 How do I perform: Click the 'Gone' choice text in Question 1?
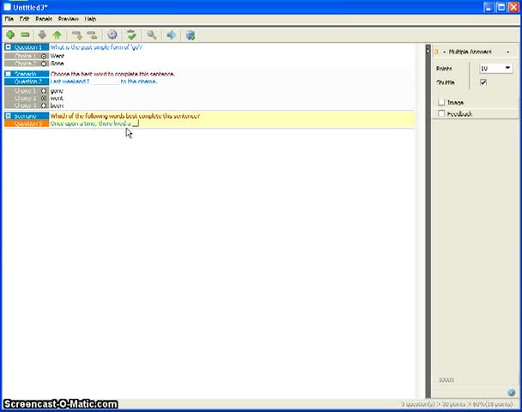[x=57, y=64]
